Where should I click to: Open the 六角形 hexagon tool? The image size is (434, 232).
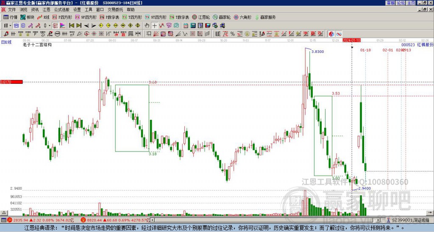pyautogui.click(x=243, y=17)
